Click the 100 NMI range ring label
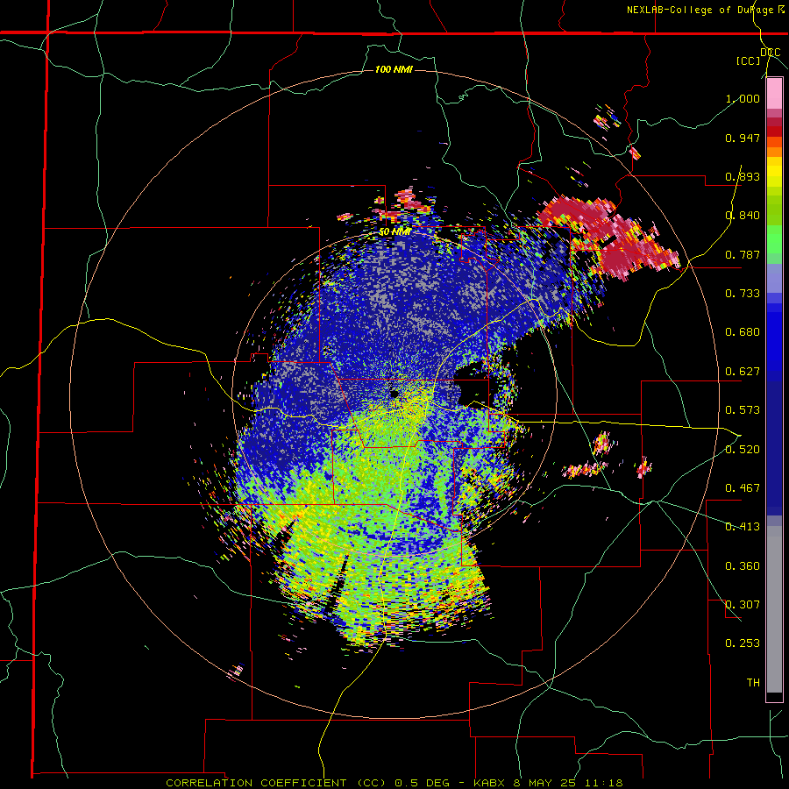789x789 pixels. point(394,69)
